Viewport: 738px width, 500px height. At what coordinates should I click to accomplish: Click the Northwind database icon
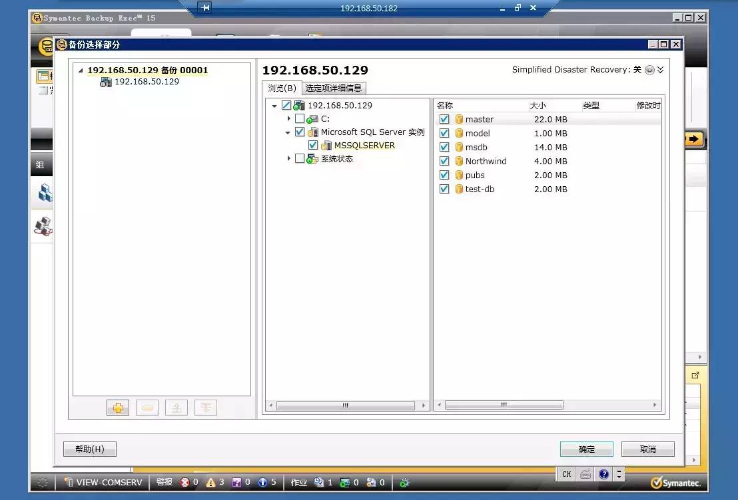[459, 161]
